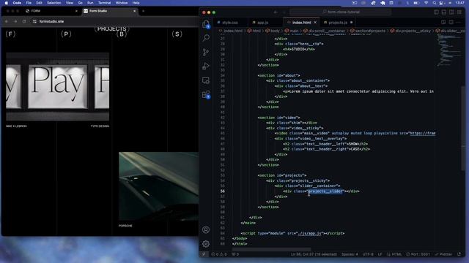Viewport: 469px width, 263px height.
Task: Click the VS Code command center search box
Action: tap(340, 12)
